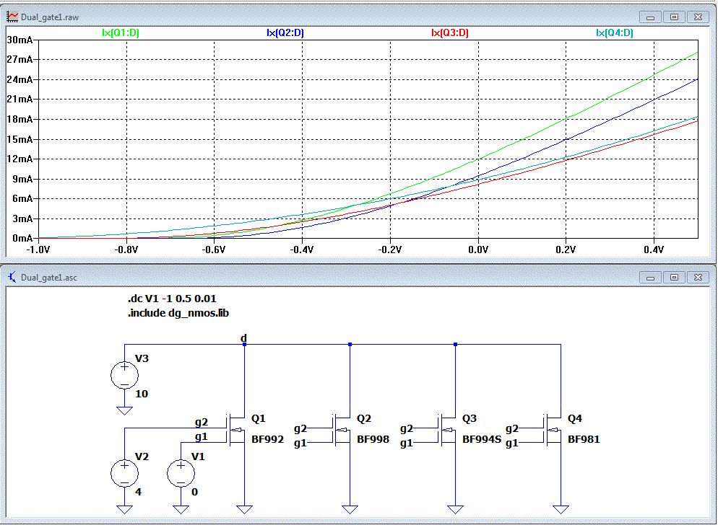718x525 pixels.
Task: Maximize the Dual_gate1.raw plot window
Action: tap(674, 17)
